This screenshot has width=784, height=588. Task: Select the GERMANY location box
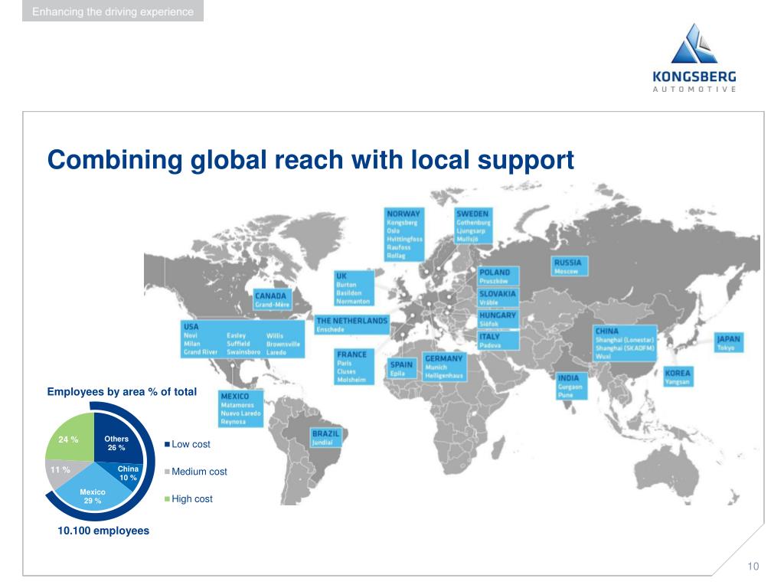(445, 367)
